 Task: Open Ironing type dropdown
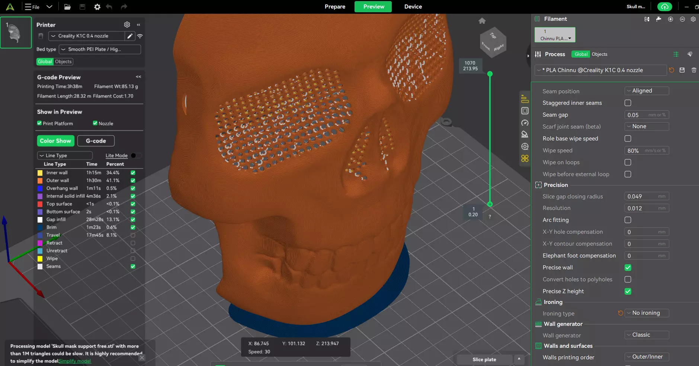click(647, 313)
